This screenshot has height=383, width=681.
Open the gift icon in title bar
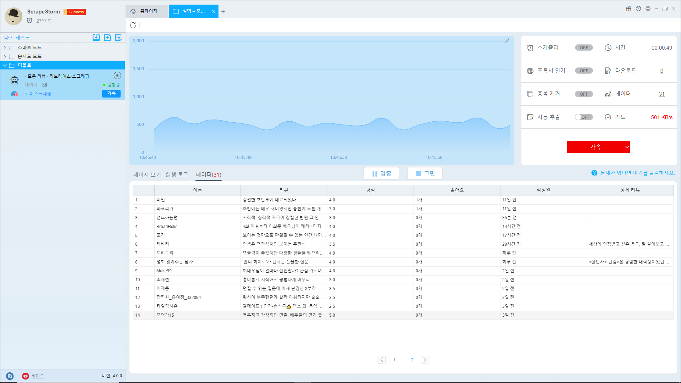[x=629, y=9]
